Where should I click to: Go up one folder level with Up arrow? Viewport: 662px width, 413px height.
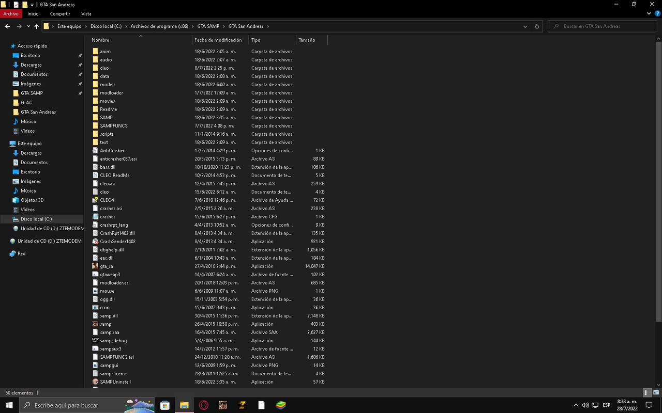coord(37,26)
